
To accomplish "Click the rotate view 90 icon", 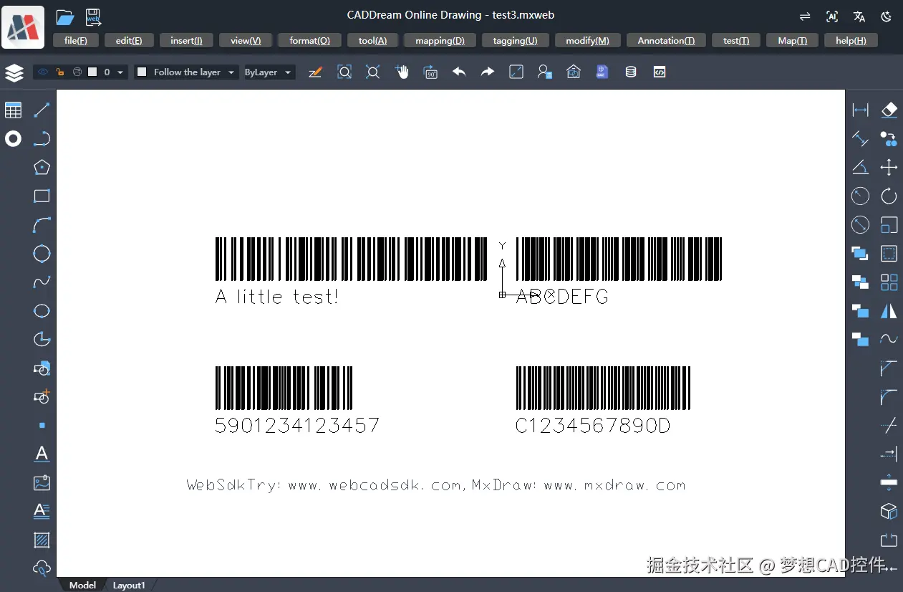I will click(x=430, y=72).
